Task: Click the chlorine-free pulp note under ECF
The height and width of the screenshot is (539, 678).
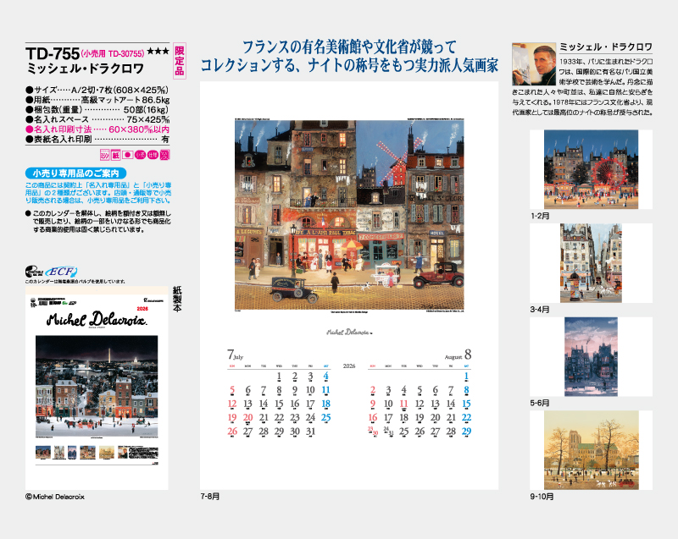Action: pyautogui.click(x=75, y=282)
